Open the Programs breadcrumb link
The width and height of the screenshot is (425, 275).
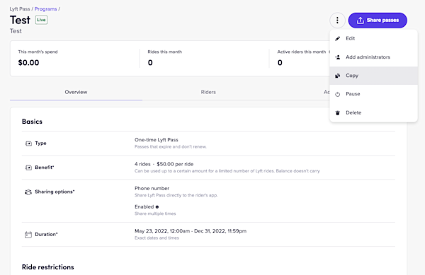pos(45,9)
